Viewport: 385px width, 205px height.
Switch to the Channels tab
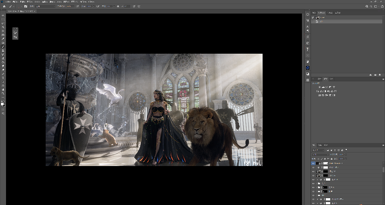pos(320,145)
